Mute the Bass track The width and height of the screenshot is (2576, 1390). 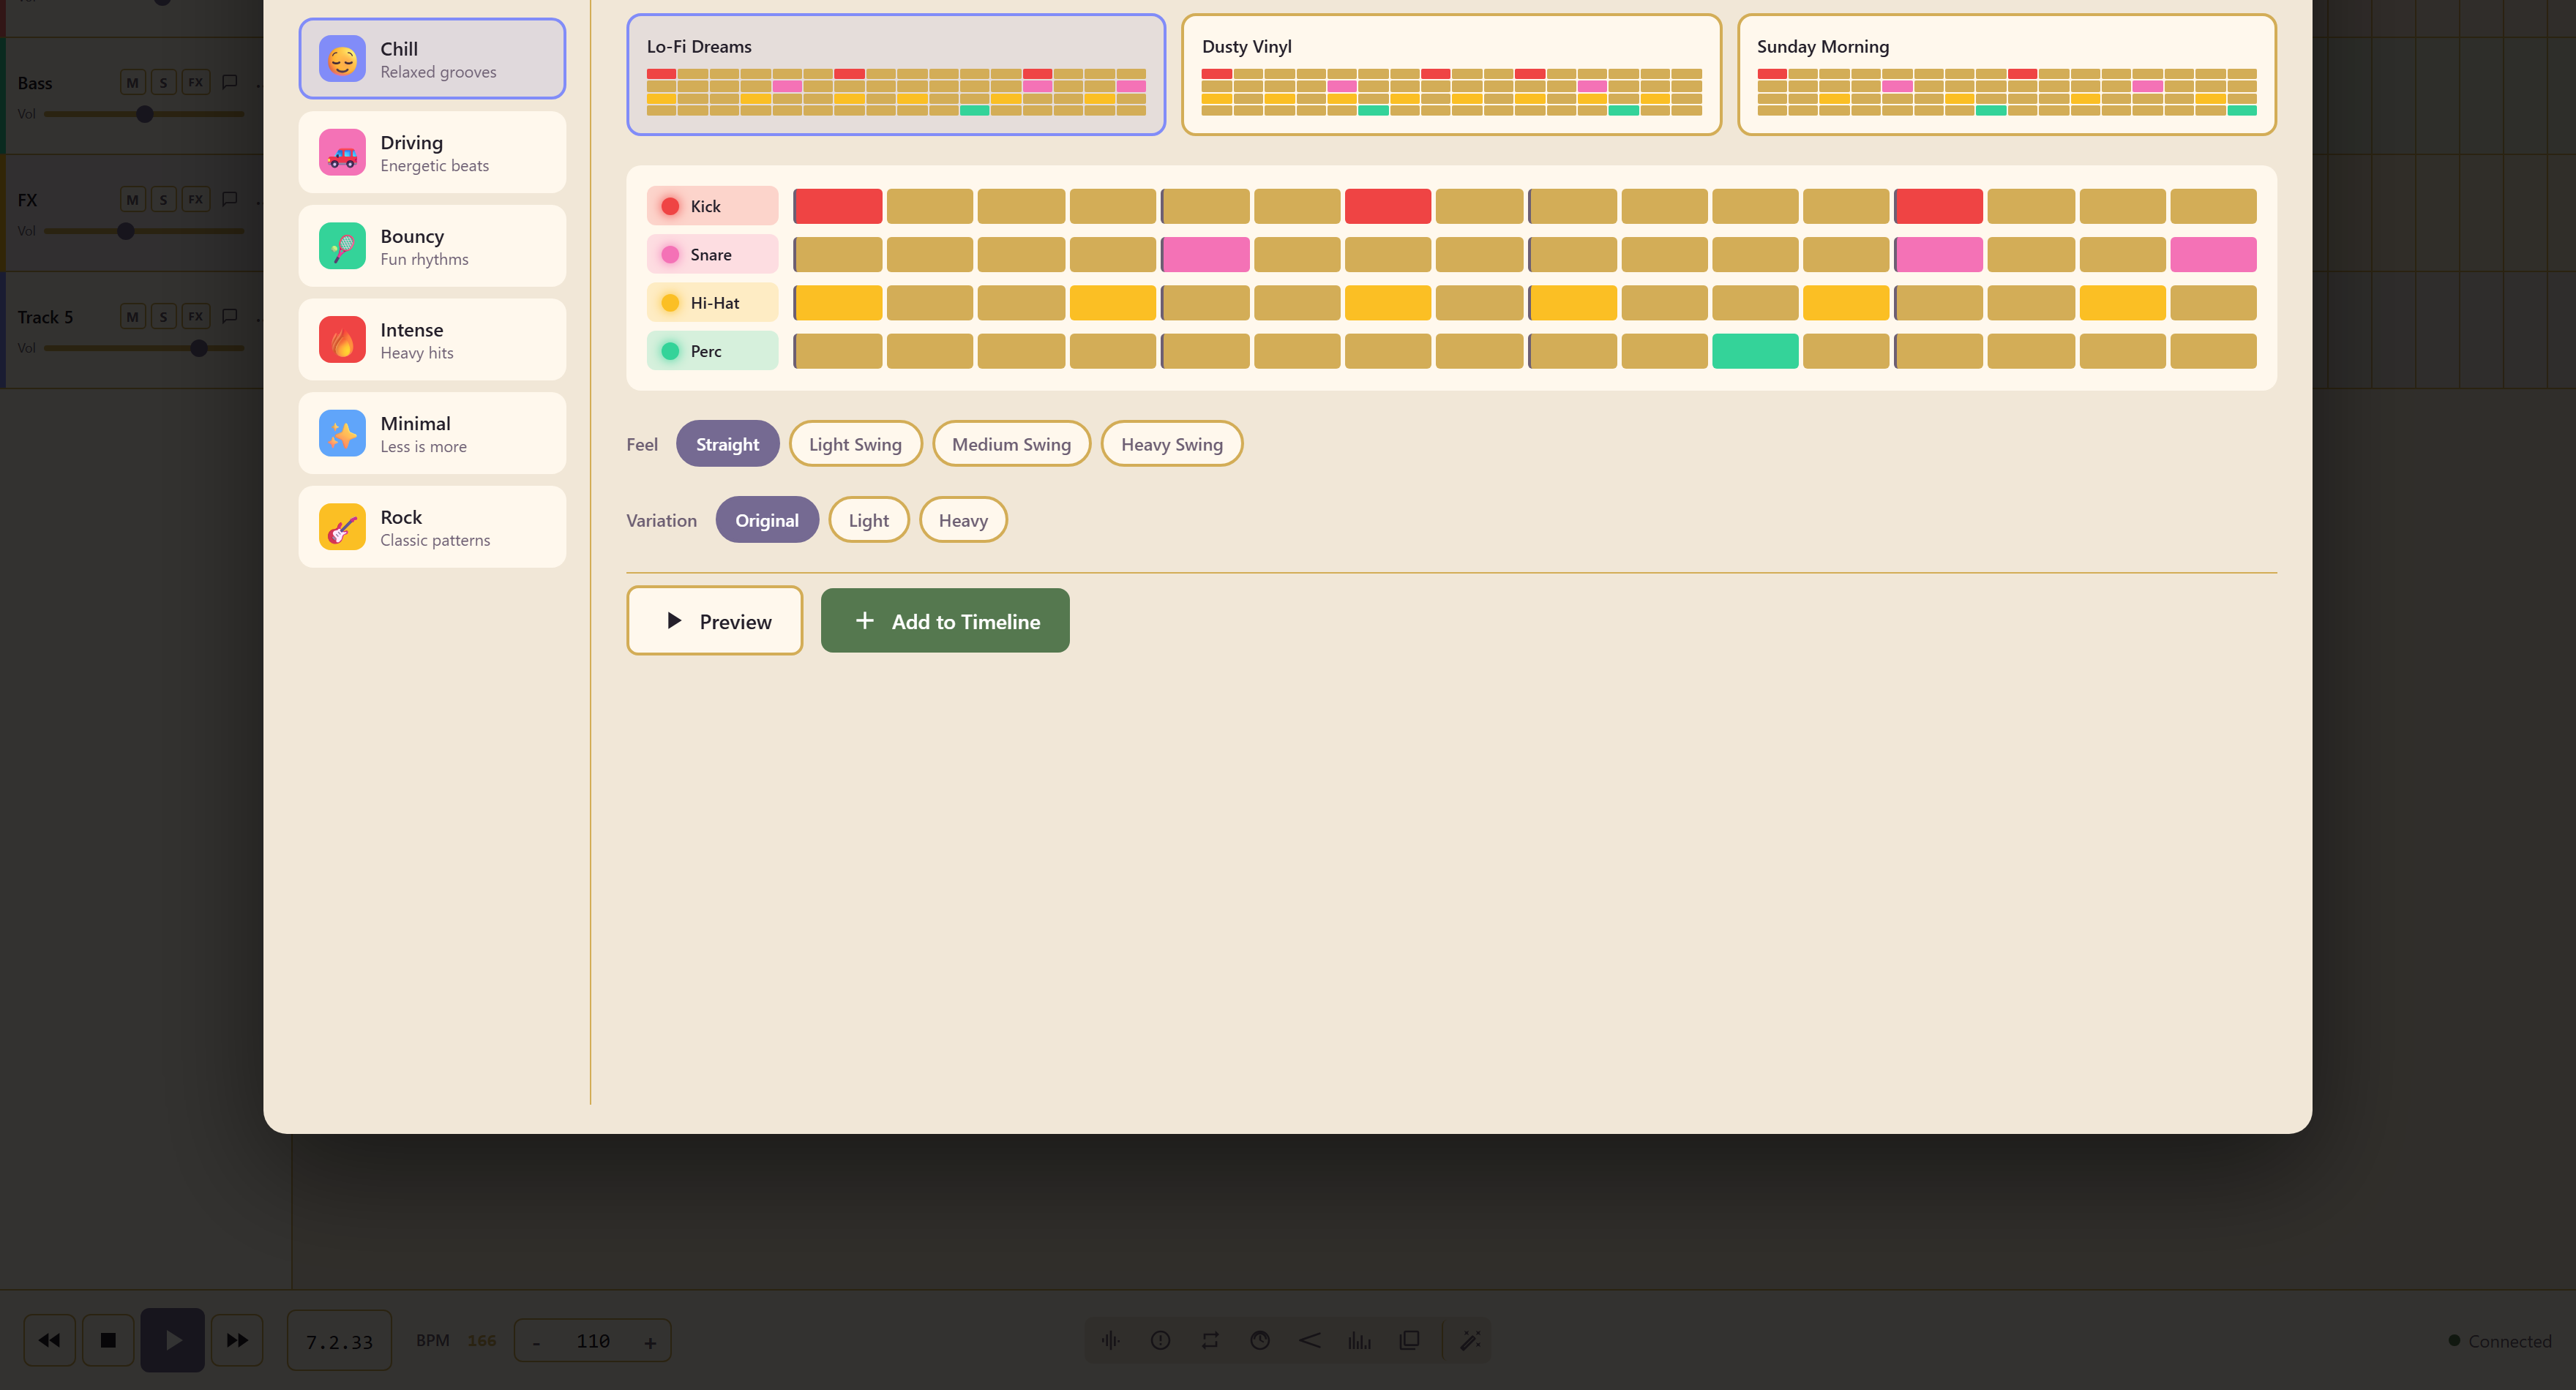(133, 82)
